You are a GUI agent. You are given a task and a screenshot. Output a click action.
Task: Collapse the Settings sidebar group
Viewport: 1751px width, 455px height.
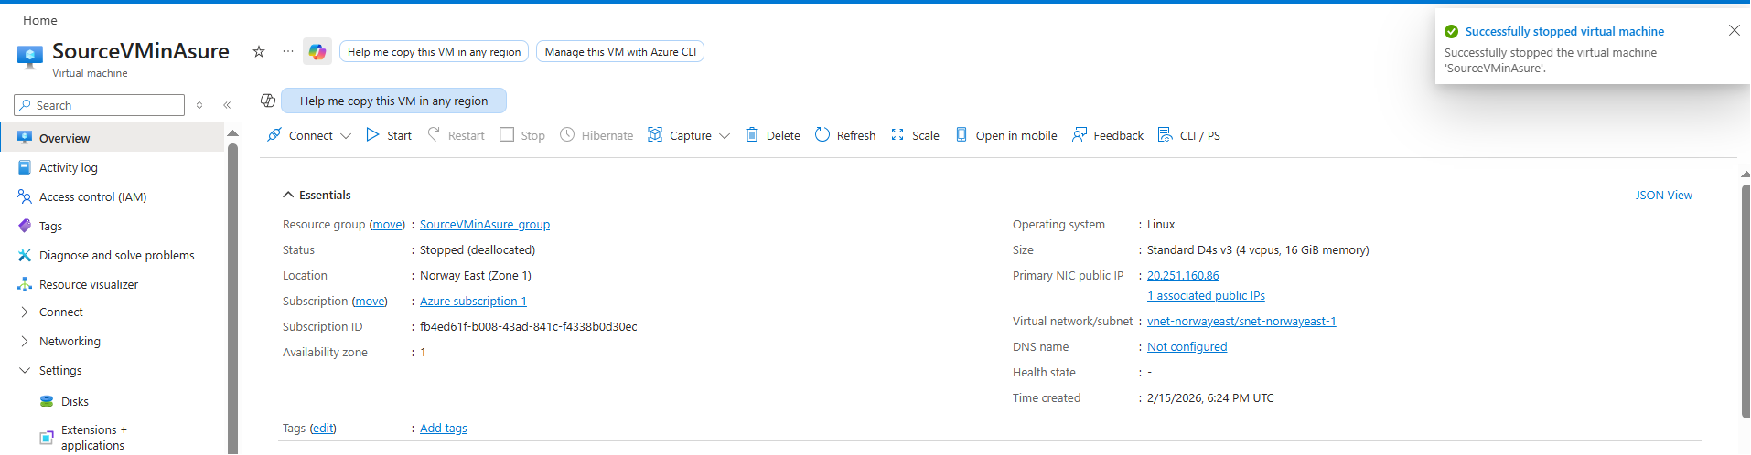(25, 370)
